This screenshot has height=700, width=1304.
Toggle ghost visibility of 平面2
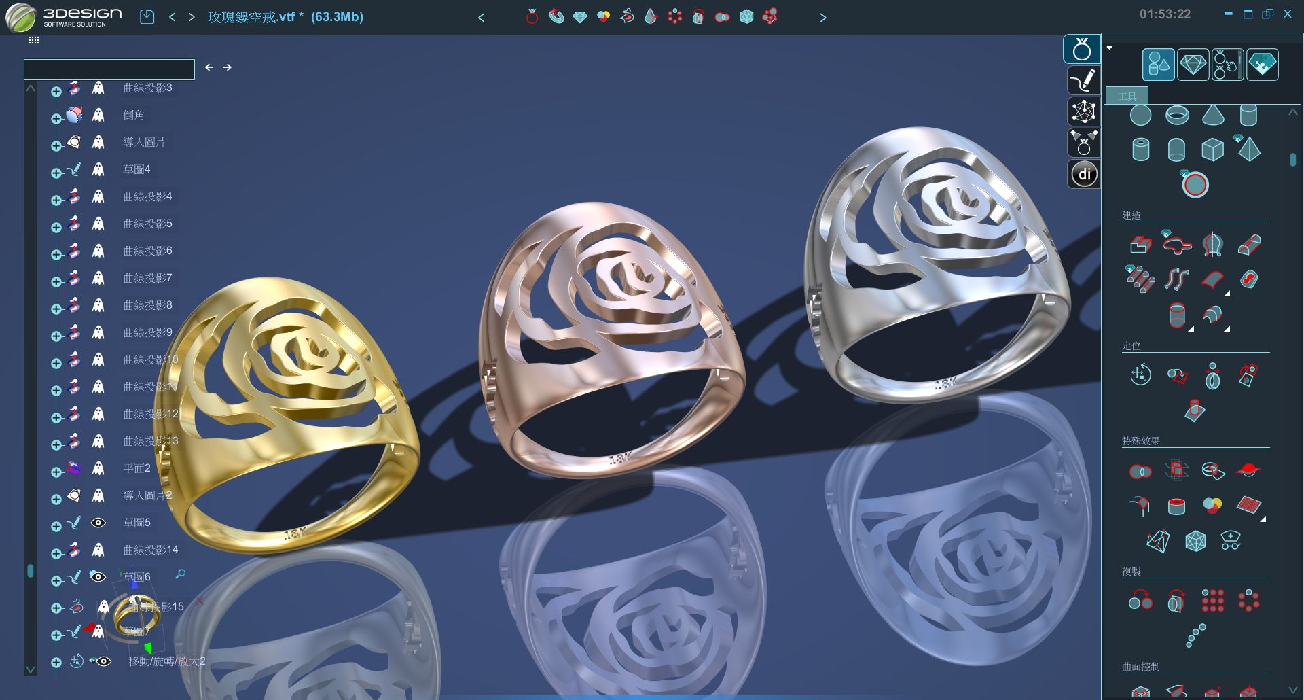pyautogui.click(x=98, y=468)
